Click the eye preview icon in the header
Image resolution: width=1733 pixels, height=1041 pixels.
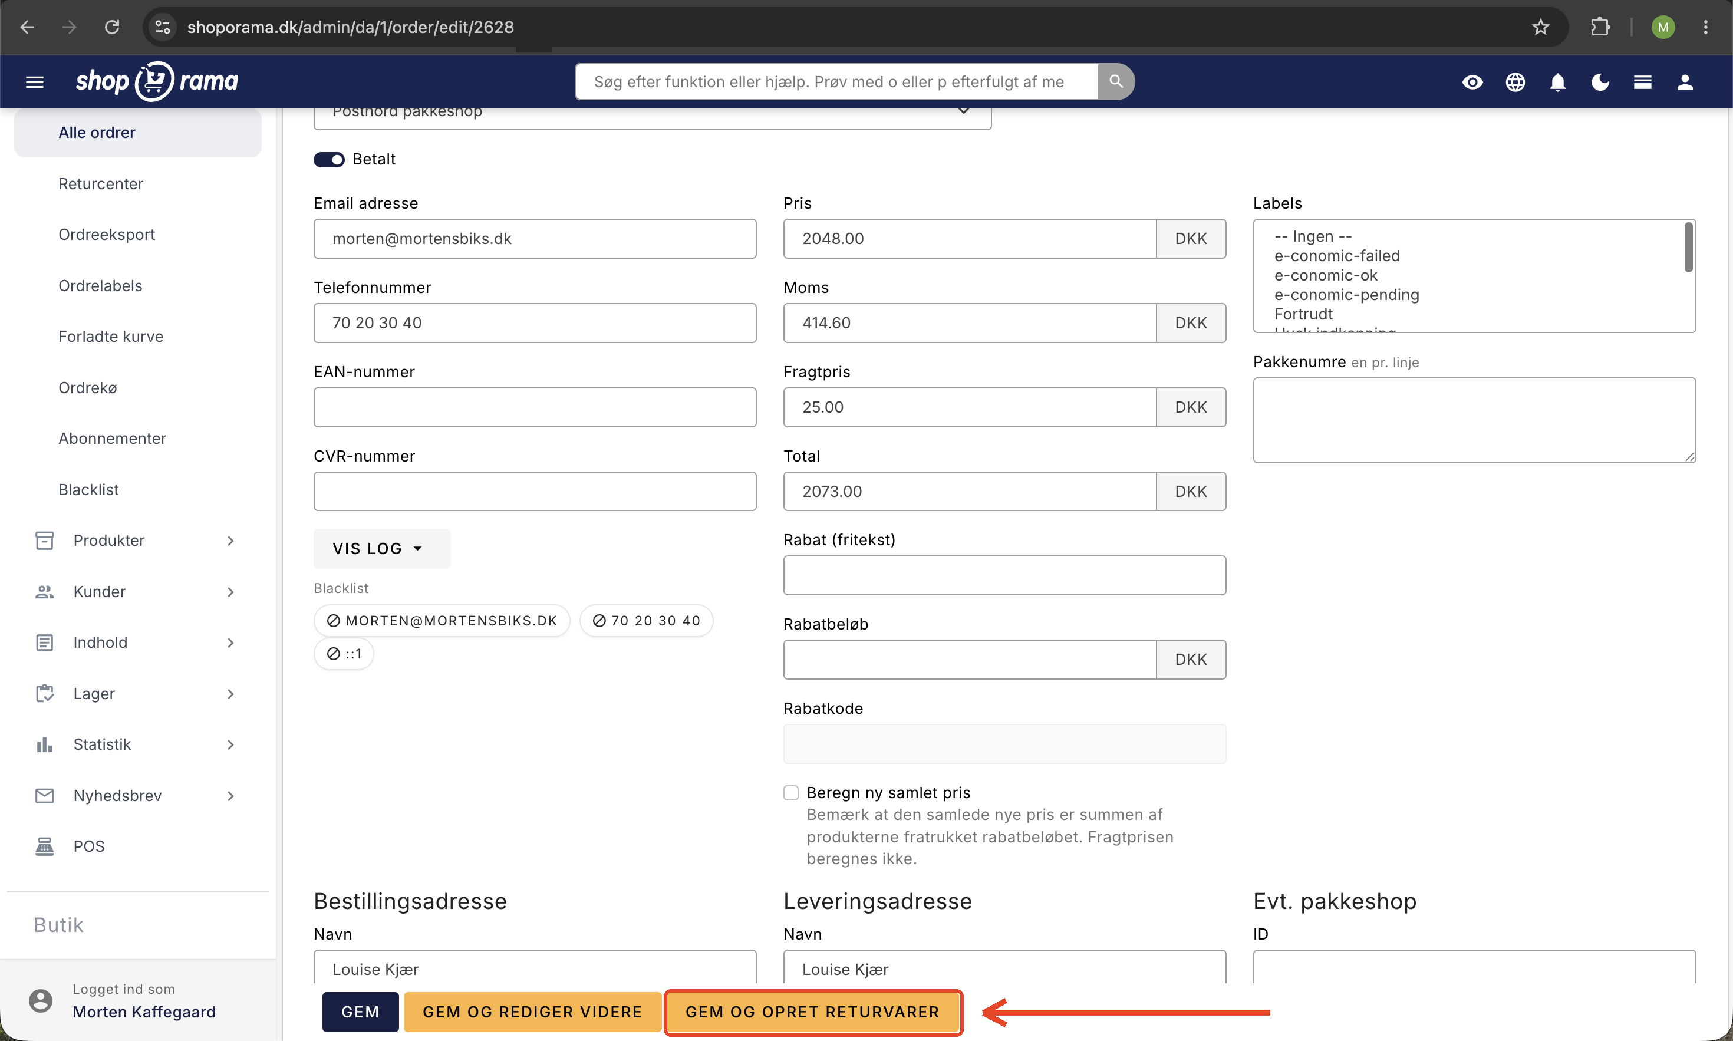[x=1472, y=82]
